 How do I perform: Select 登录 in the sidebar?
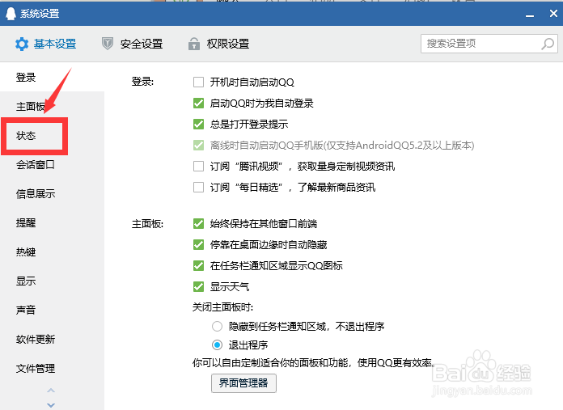point(26,78)
